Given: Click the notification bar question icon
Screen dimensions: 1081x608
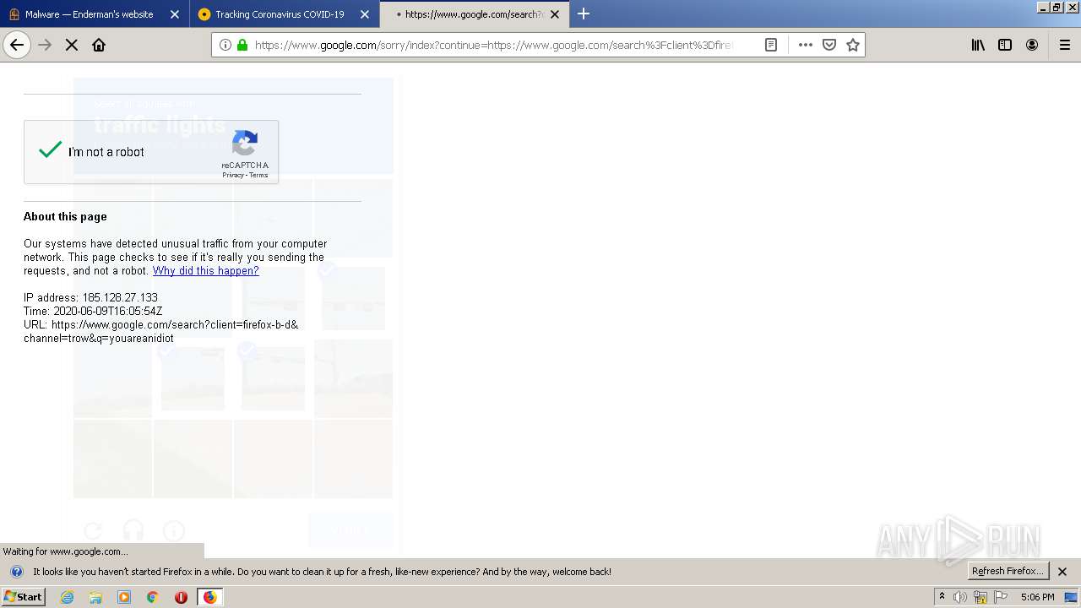Looking at the screenshot, I should [17, 572].
